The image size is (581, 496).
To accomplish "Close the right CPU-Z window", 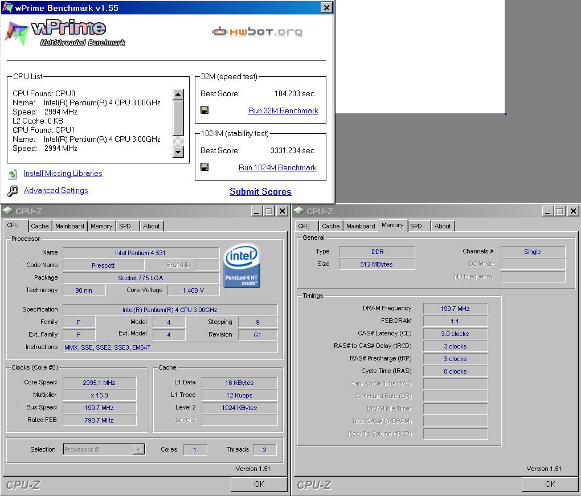I will tap(573, 211).
